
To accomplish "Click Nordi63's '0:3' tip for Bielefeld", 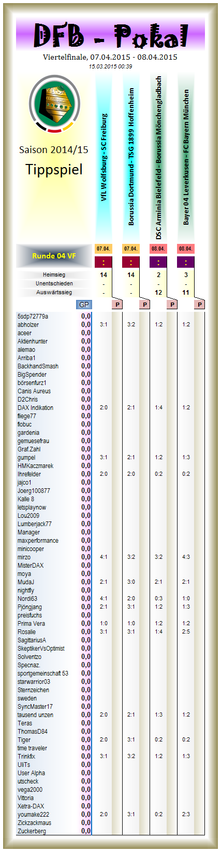I will pos(158,598).
